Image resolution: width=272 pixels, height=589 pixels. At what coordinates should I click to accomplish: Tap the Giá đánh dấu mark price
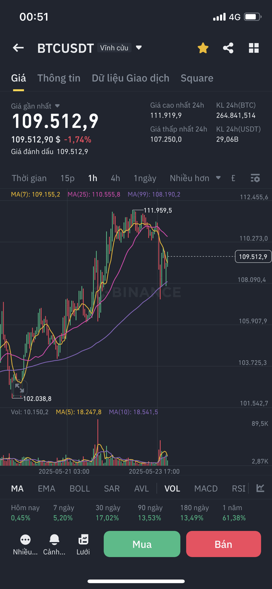pos(50,151)
